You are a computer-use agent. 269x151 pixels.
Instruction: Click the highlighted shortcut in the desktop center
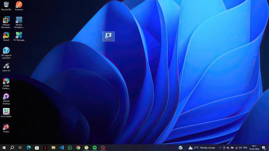(x=108, y=36)
